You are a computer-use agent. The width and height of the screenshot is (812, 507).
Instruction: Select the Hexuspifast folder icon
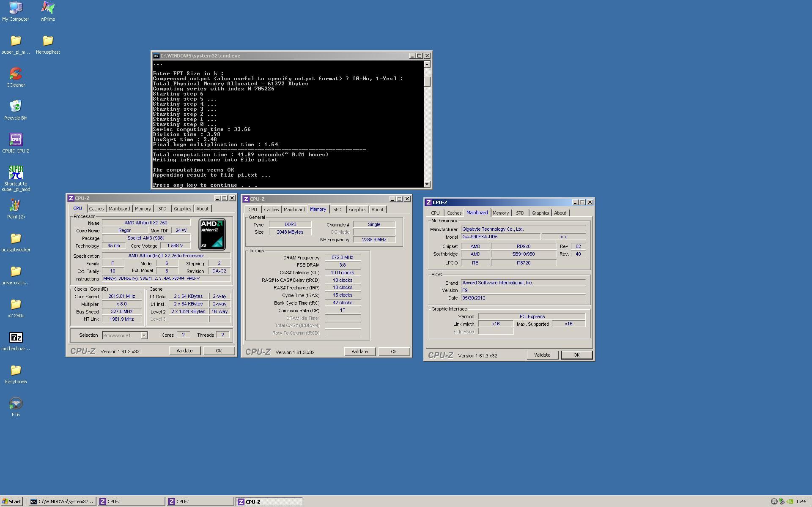[48, 44]
